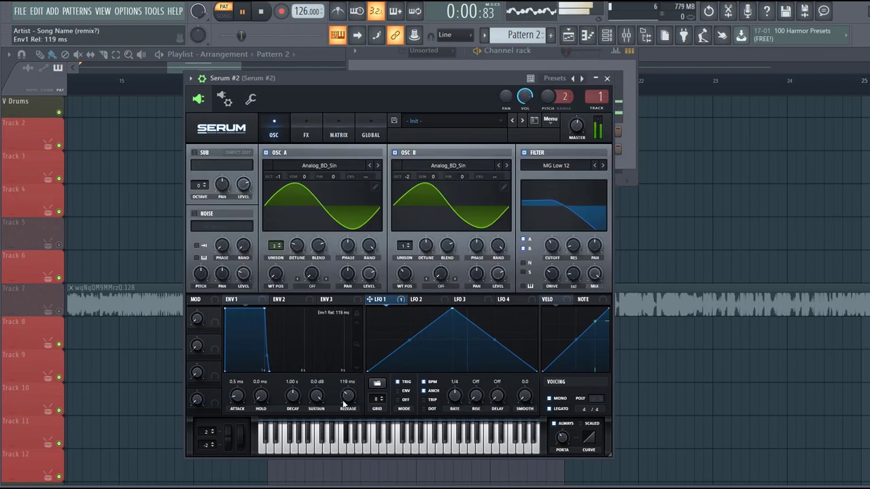Open the FILE menu
The image size is (870, 489).
tap(20, 11)
